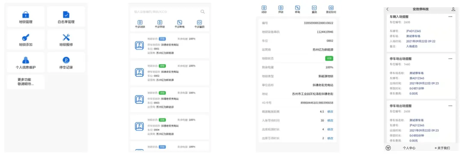Open the parking lock icon for space 0001

tap(139, 45)
